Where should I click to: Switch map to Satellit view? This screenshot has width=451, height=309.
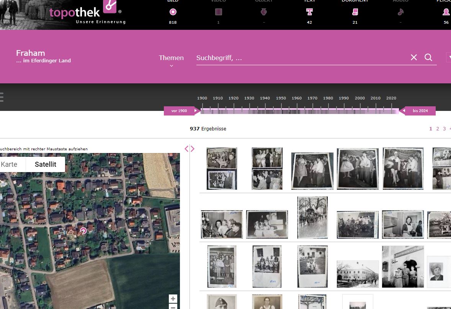(x=45, y=164)
